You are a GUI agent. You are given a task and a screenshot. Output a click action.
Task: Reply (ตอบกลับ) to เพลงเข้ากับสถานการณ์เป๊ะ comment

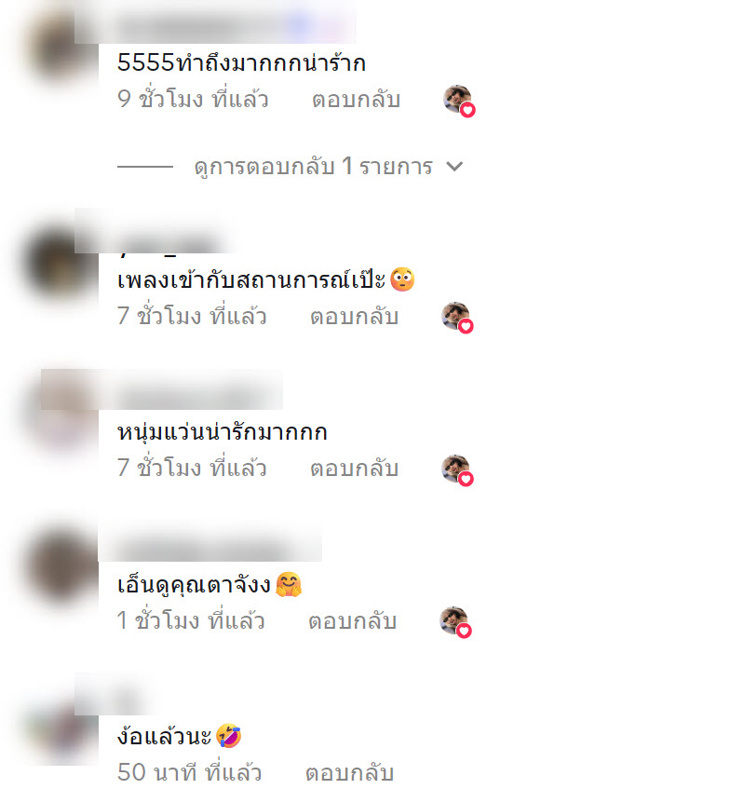pyautogui.click(x=354, y=317)
